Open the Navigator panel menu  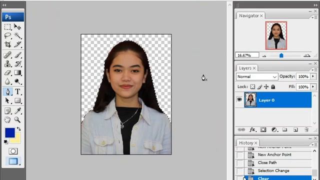pyautogui.click(x=314, y=18)
